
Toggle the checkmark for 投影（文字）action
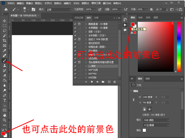pos(75,32)
